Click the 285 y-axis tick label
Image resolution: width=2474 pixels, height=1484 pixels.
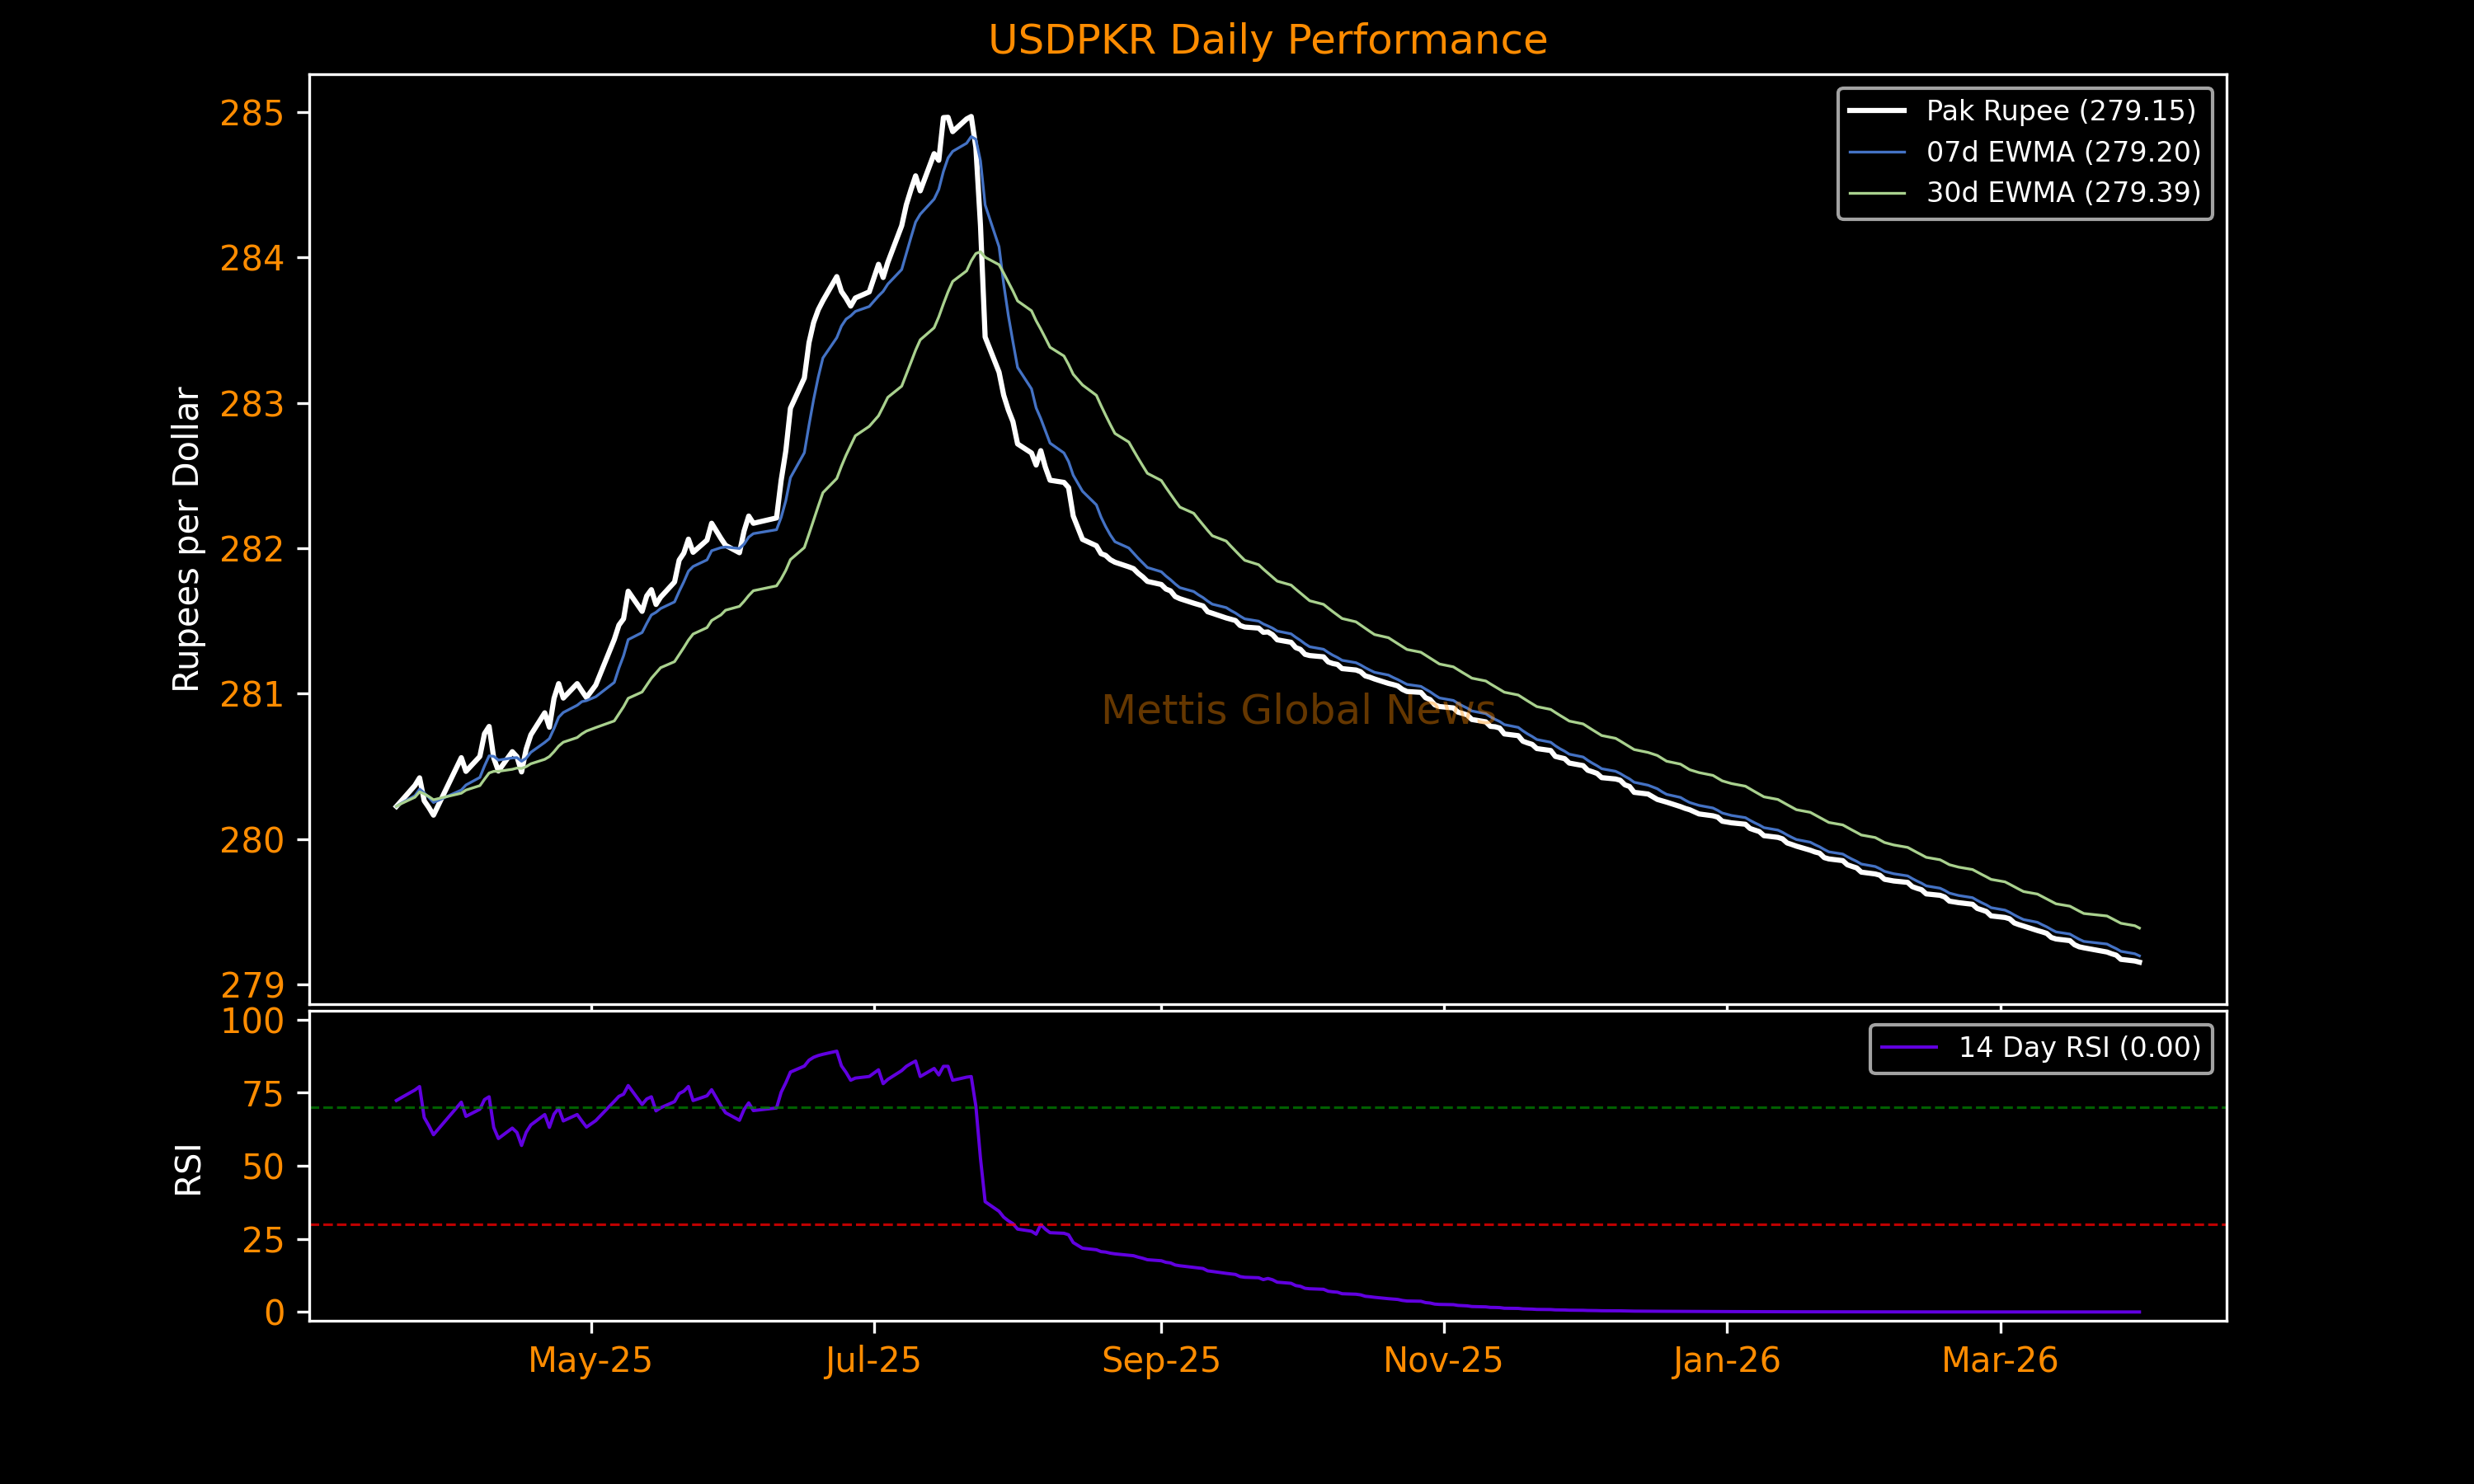point(252,114)
